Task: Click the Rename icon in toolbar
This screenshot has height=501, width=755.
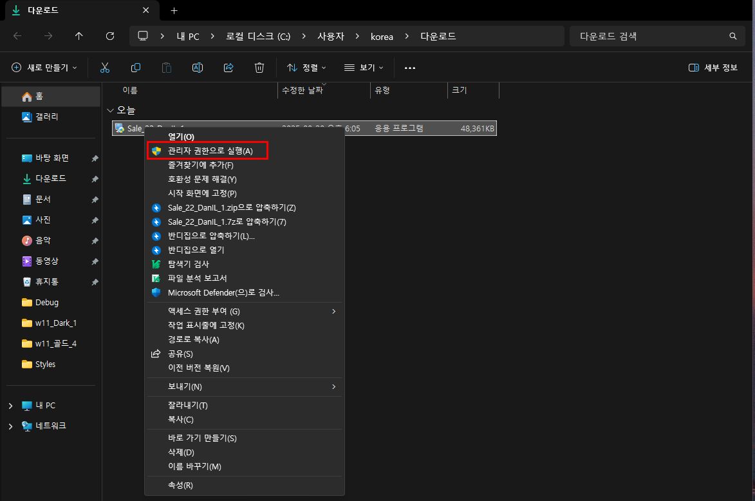Action: [x=198, y=68]
